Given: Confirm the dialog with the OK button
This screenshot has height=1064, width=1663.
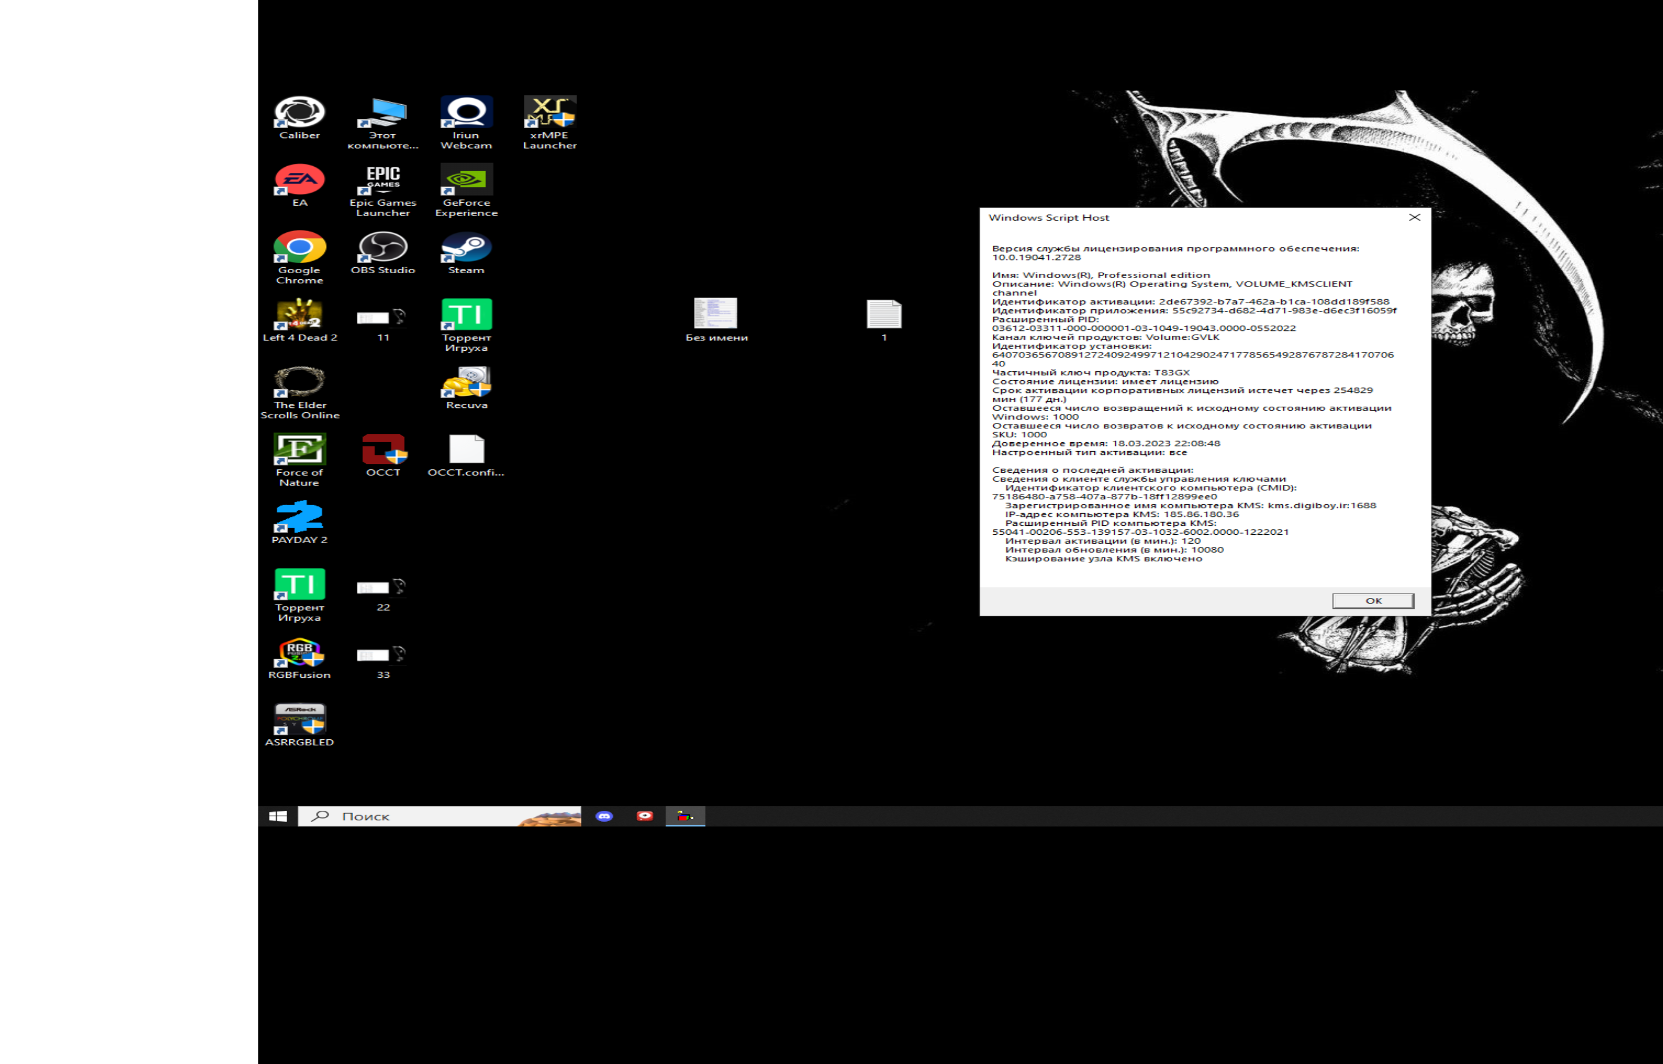Looking at the screenshot, I should click(1373, 600).
